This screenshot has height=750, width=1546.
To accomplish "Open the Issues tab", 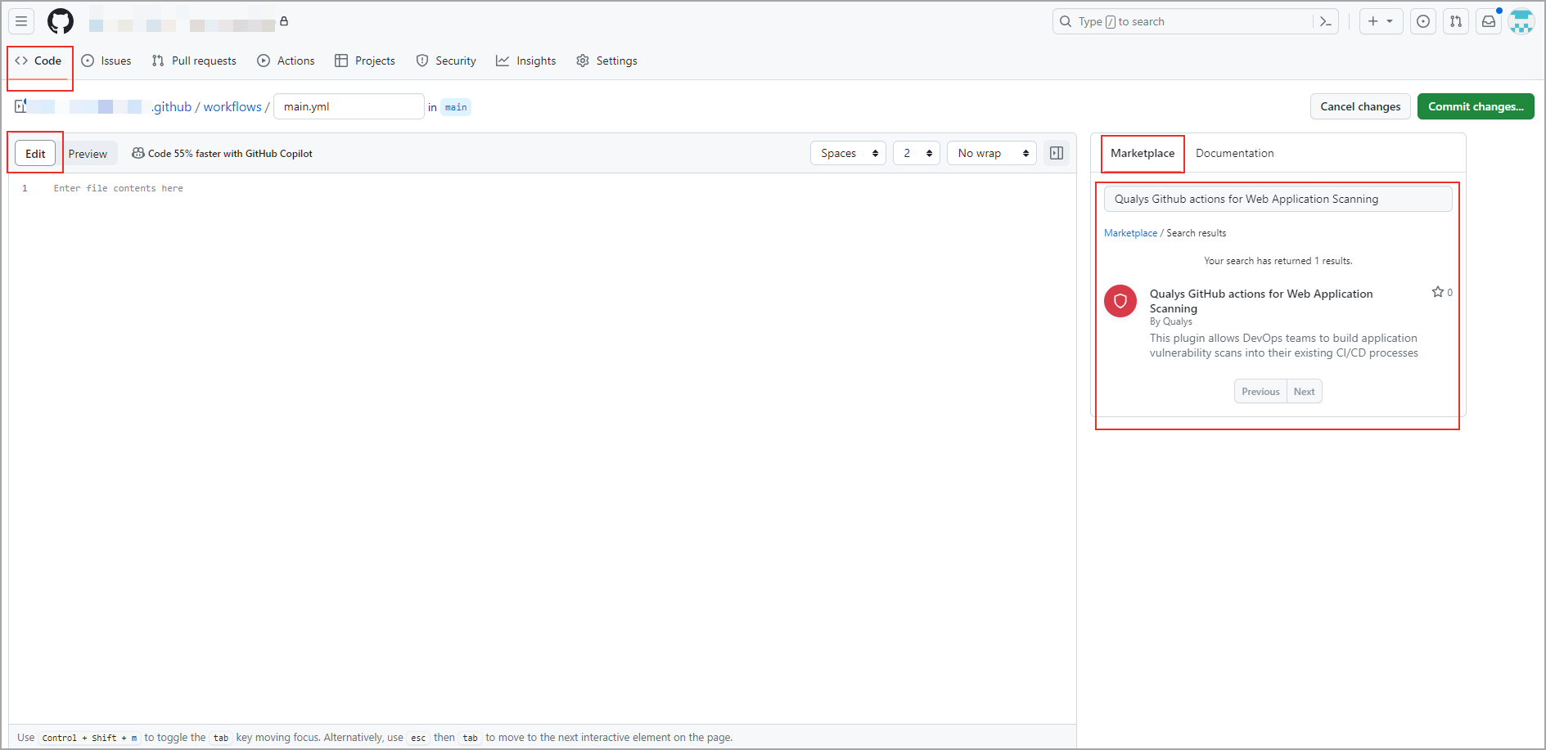I will 106,61.
